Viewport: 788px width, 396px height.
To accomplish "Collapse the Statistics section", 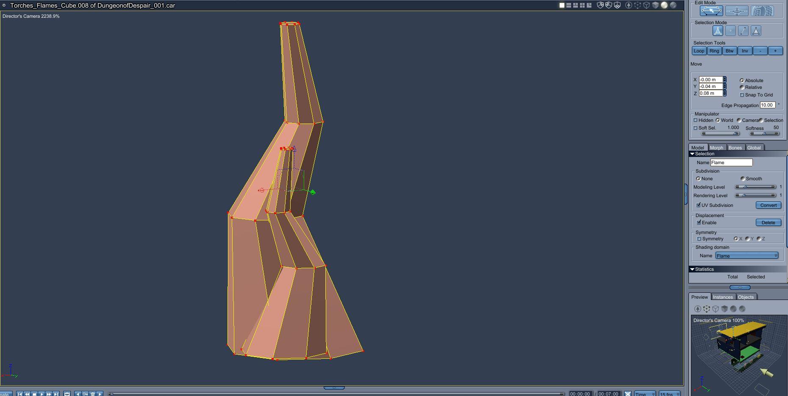I will [692, 269].
